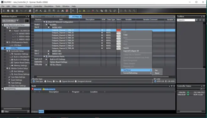The width and height of the screenshot is (207, 118).
Task: Switch to the EtherCAT tab
Action: pos(37,17)
